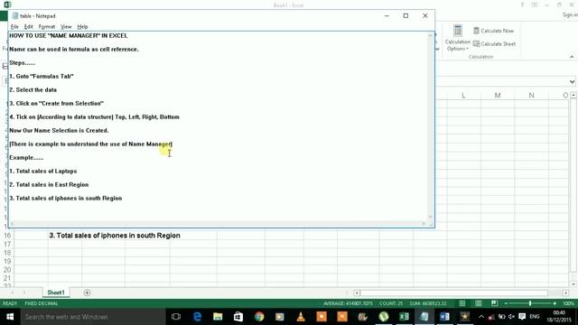Click heading 'HOW TO USE NAME MANAGER IN EXCEL'
This screenshot has height=325, width=578.
point(69,36)
